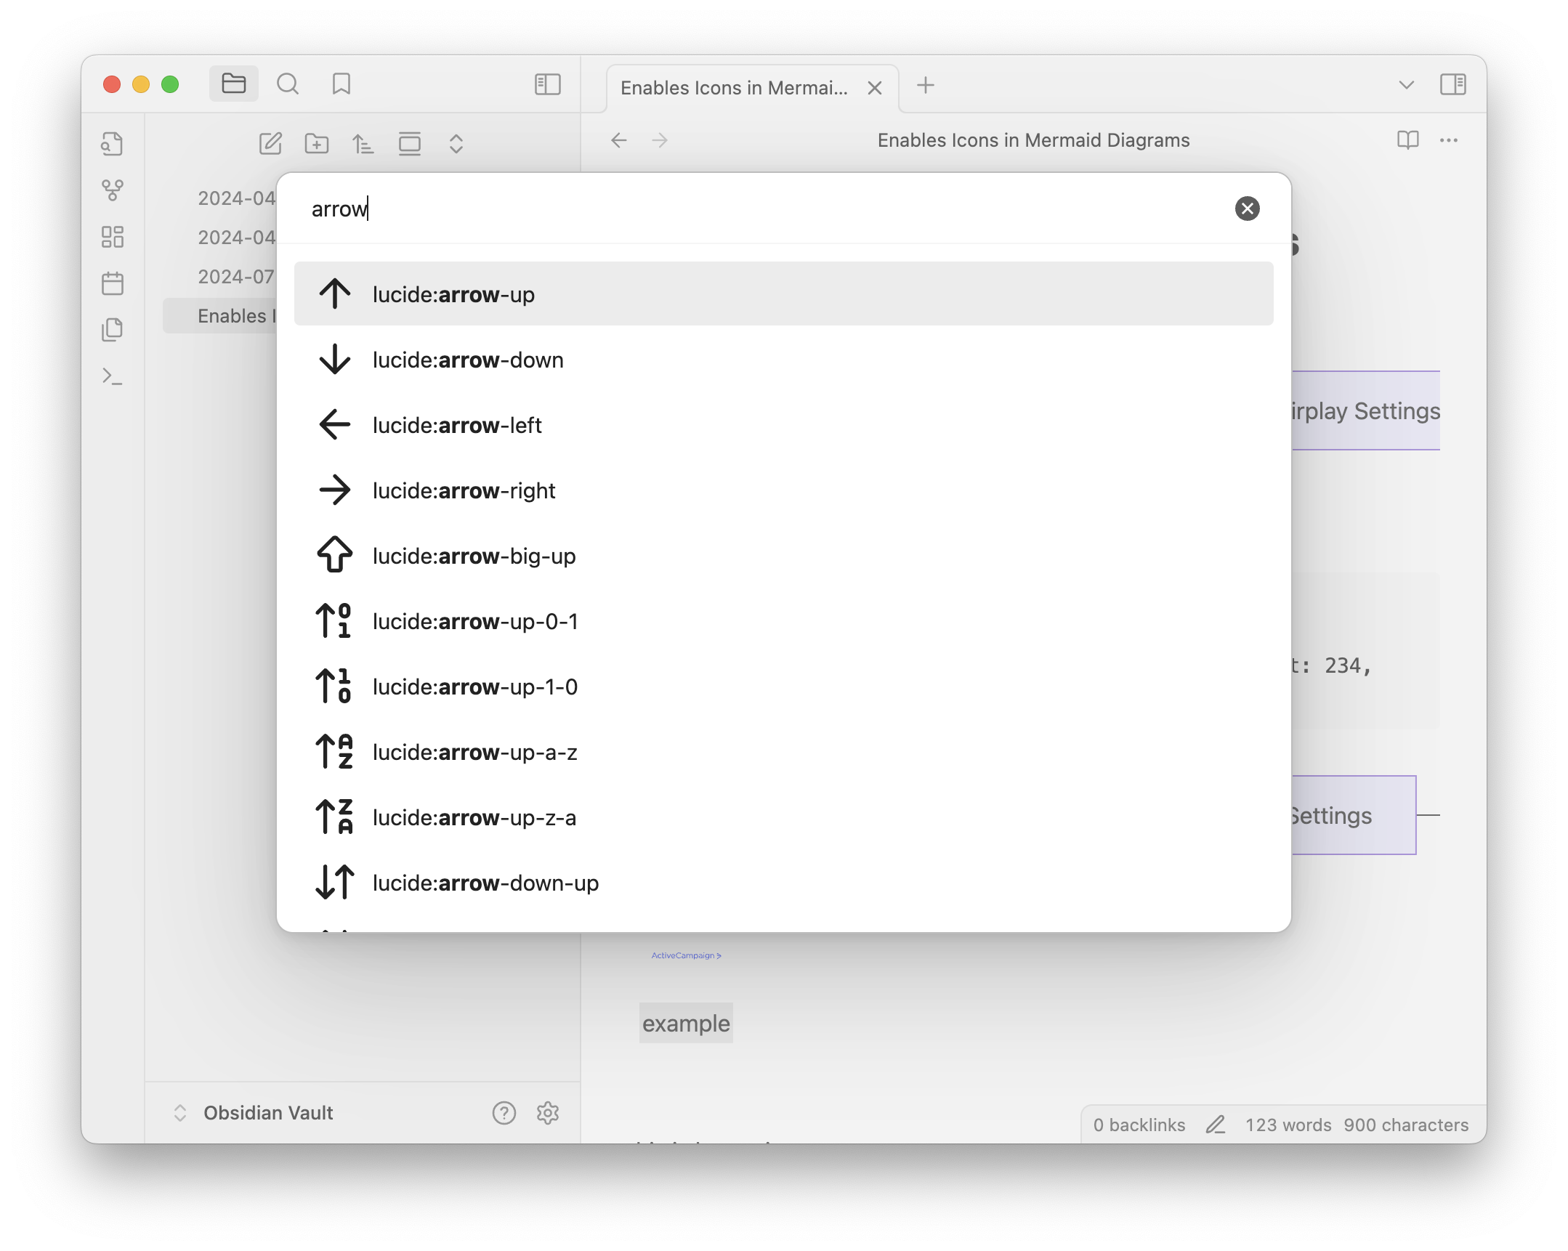Close the 'Enables Icons in Mermai...' tab

874,88
